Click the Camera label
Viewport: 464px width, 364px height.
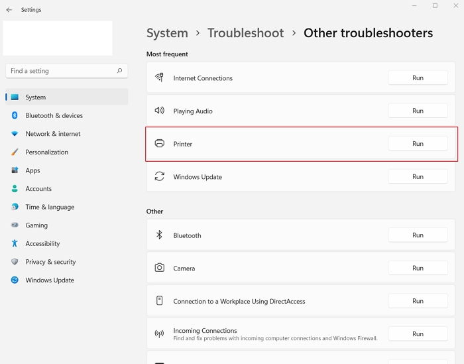(184, 269)
